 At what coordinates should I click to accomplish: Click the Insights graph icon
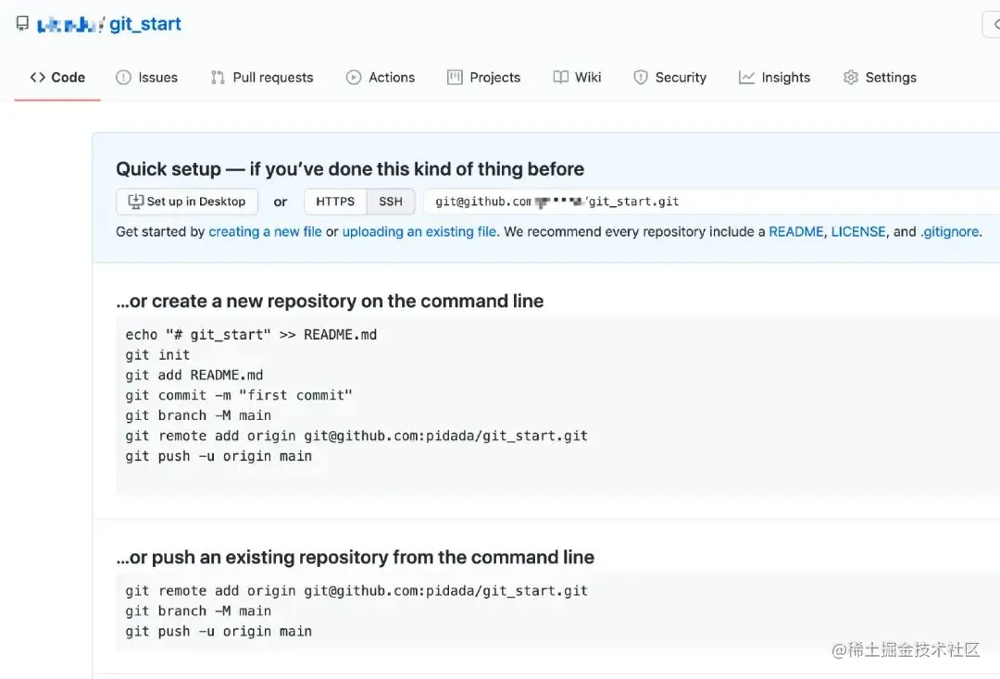tap(746, 77)
